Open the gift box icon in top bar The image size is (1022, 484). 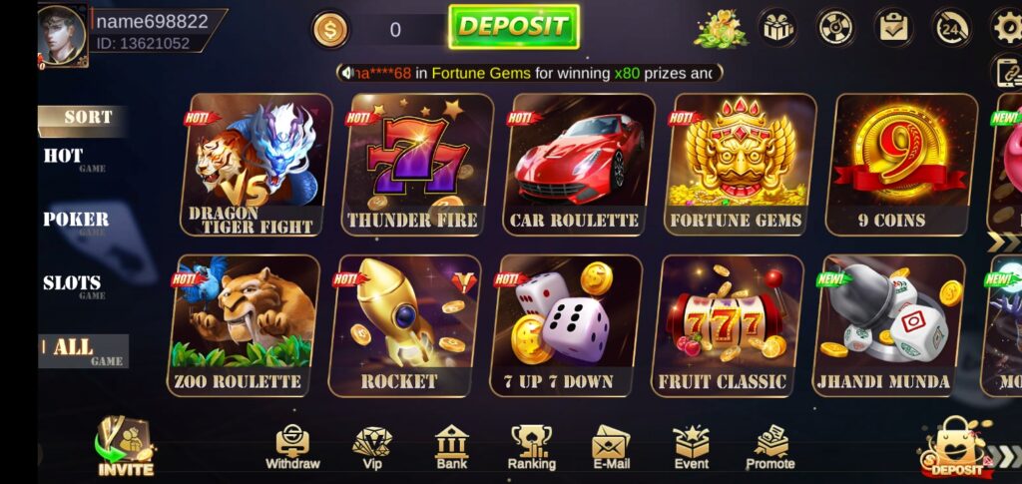click(x=778, y=28)
